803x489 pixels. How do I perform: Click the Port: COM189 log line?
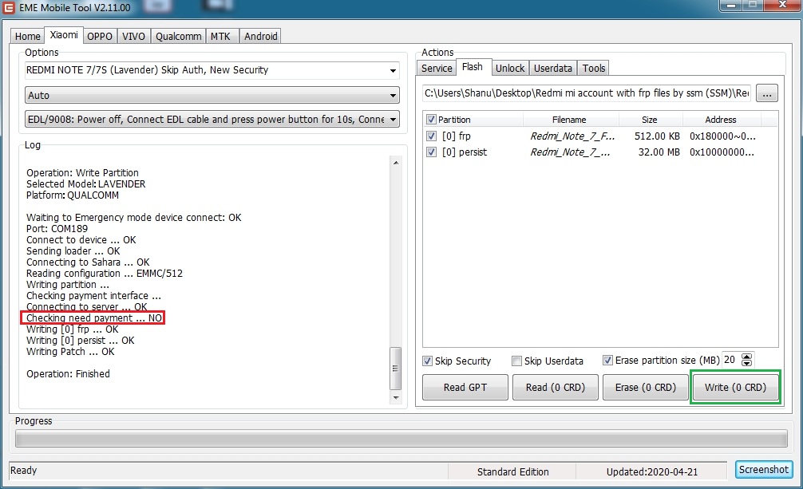click(57, 228)
